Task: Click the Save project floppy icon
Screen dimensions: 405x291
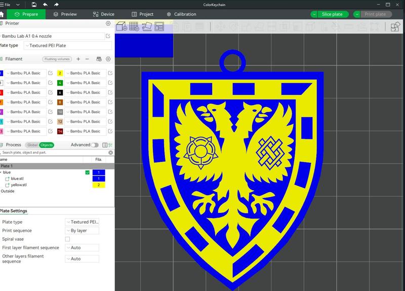Action: [34, 5]
